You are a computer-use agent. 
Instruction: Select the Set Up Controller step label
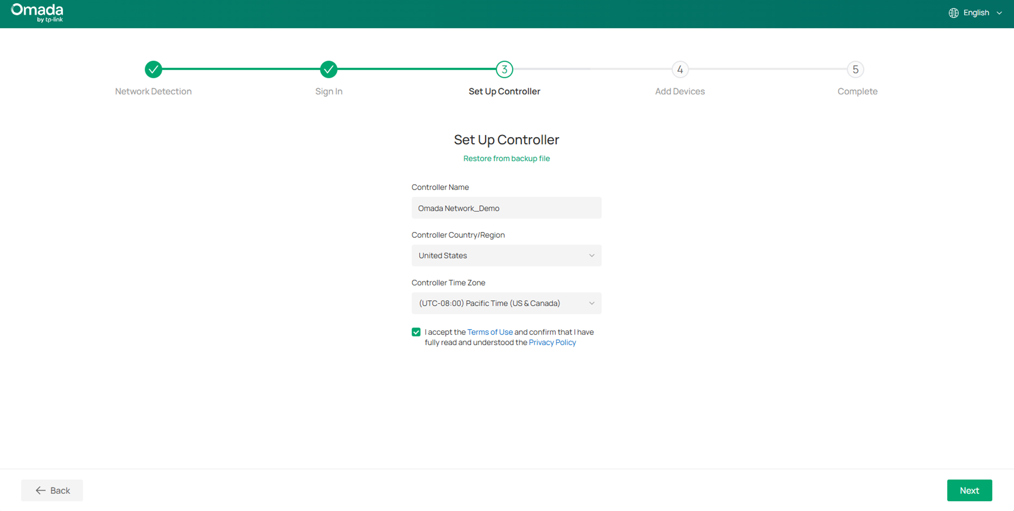coord(504,91)
